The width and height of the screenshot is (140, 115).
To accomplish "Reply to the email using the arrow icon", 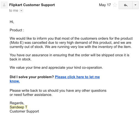I will [x=126, y=5].
